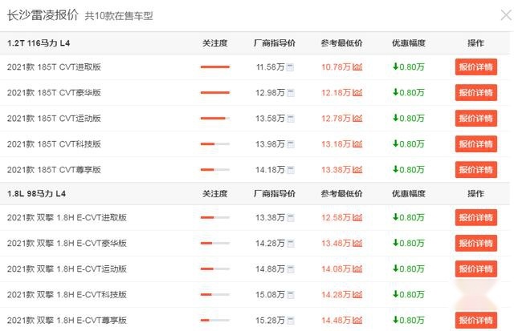The width and height of the screenshot is (514, 331).
Task: Select model 2021款 双擎 1.8H E-CVT科技版
Action: (67, 294)
